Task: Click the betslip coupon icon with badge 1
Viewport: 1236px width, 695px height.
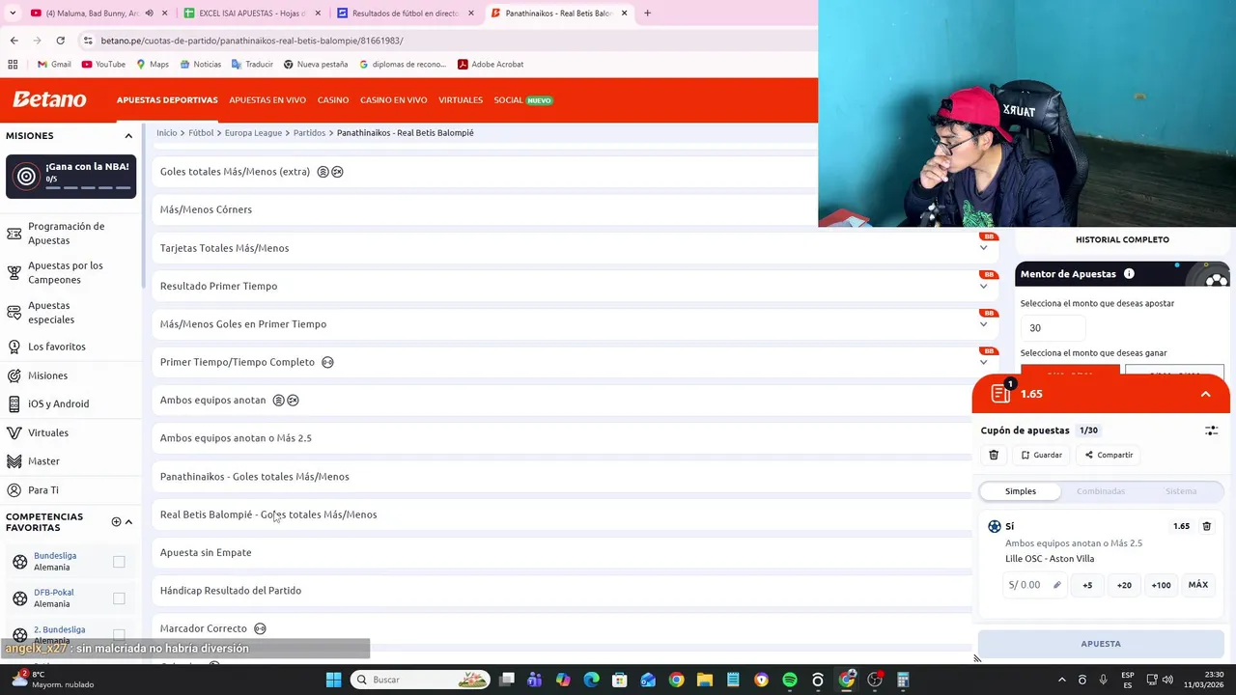Action: click(x=1001, y=393)
